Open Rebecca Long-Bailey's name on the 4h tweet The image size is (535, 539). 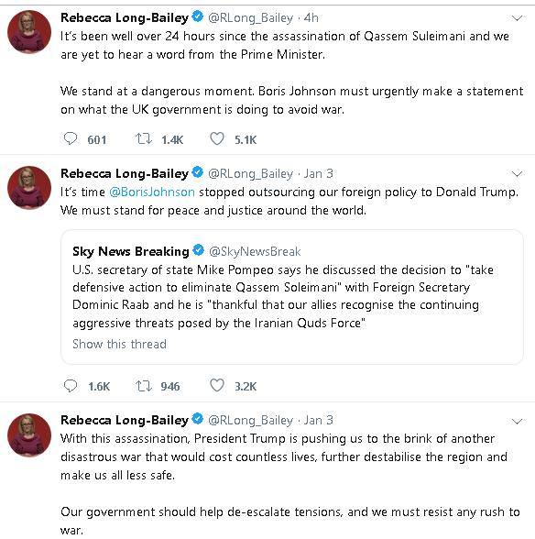click(125, 17)
